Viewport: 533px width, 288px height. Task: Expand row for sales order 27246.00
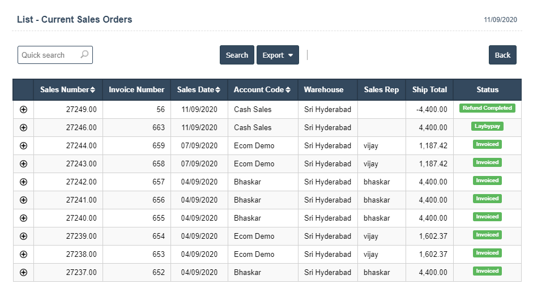click(x=23, y=128)
